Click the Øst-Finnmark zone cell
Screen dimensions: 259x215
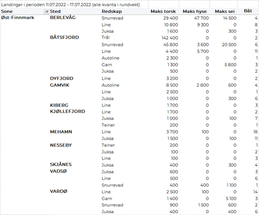[x=17, y=18]
